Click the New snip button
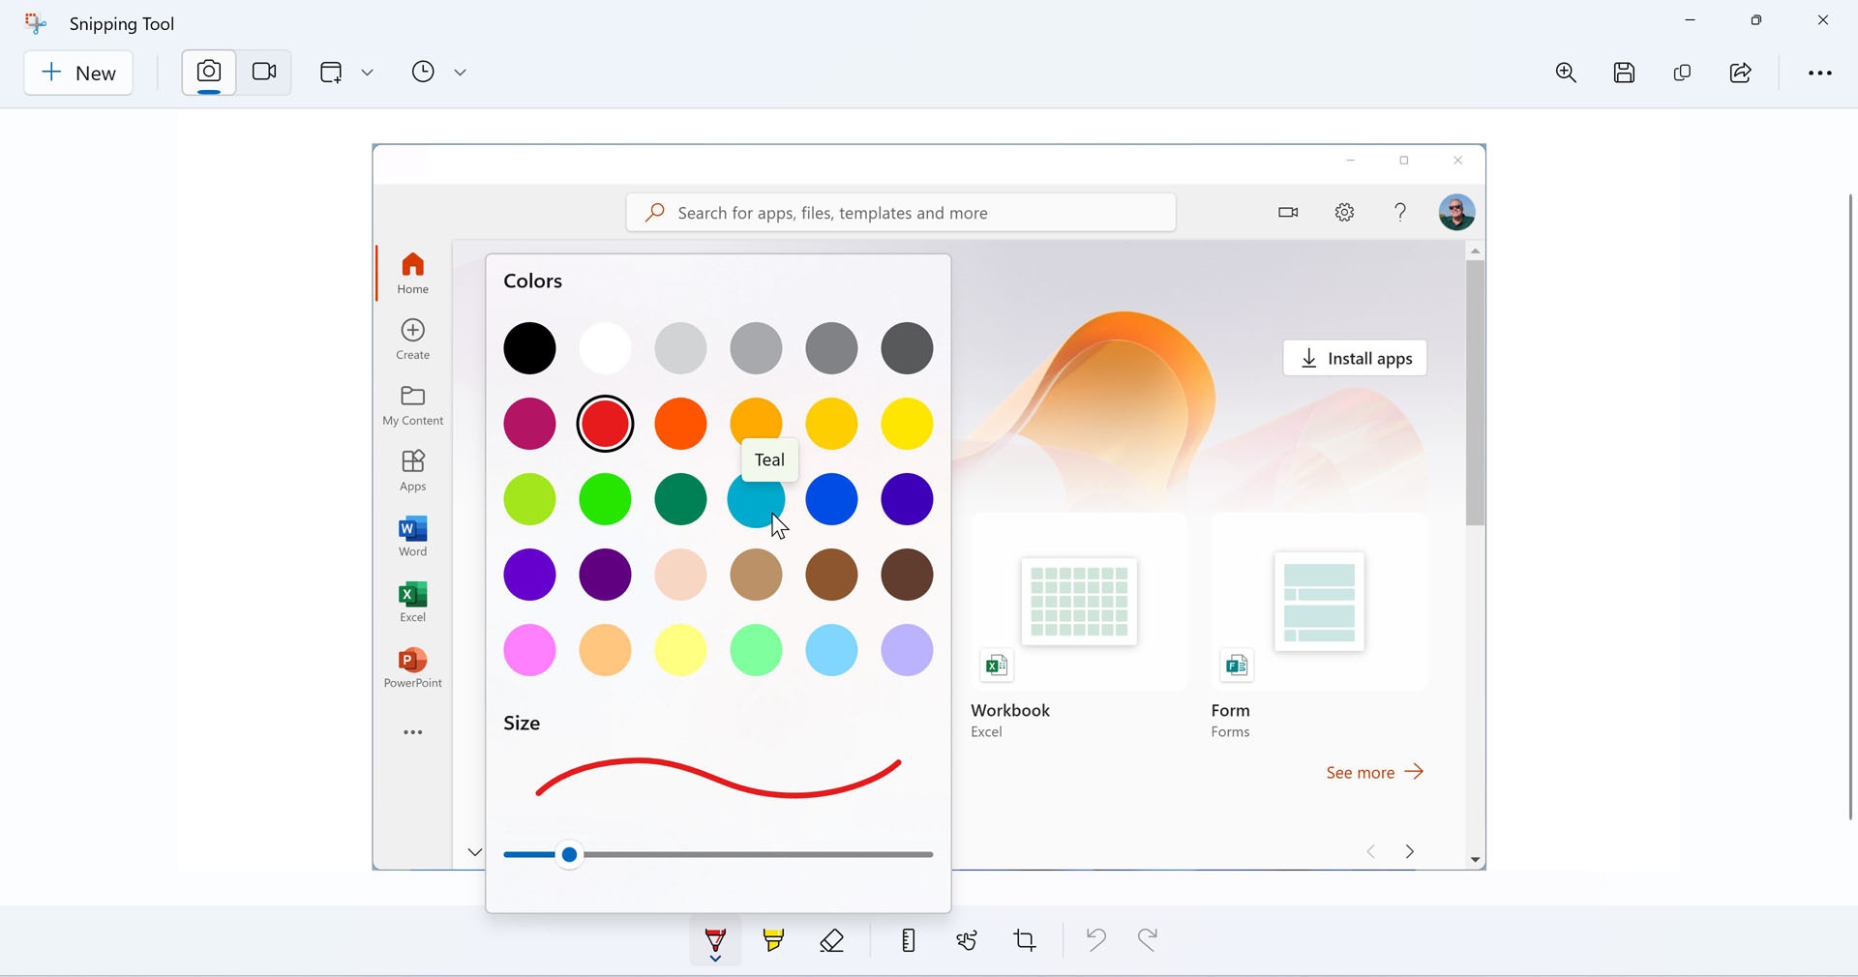 click(x=78, y=74)
